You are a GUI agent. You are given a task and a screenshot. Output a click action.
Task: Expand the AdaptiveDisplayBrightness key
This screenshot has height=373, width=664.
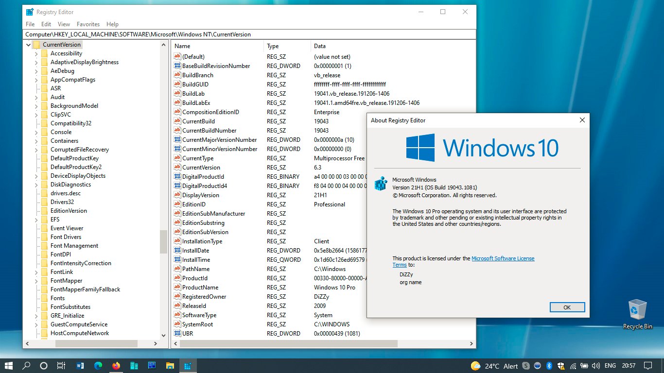pos(36,62)
